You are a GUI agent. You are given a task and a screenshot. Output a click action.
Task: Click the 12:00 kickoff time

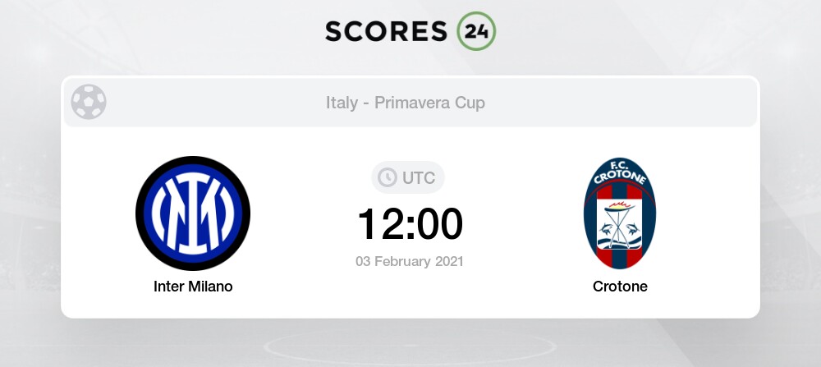tap(410, 224)
